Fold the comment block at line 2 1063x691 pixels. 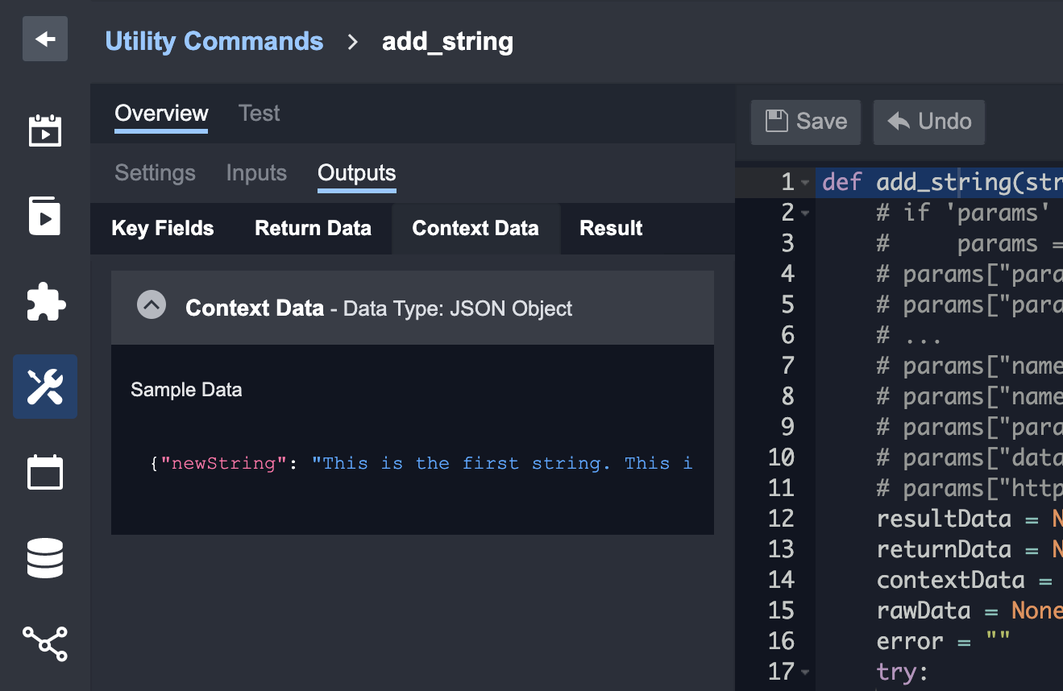pyautogui.click(x=805, y=213)
